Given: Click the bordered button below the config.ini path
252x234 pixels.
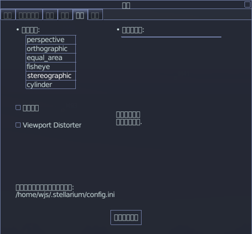Looking at the screenshot, I should click(126, 217).
